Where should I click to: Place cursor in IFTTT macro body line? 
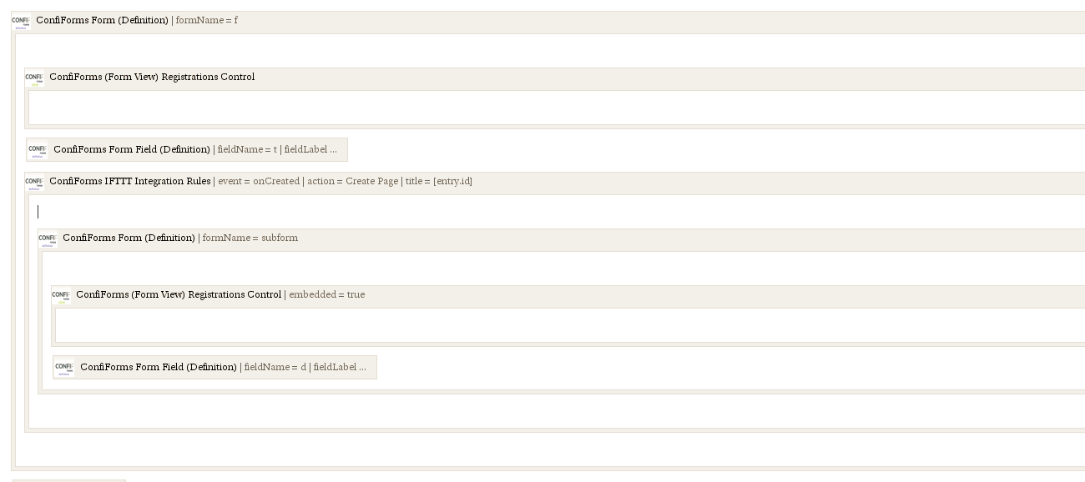pyautogui.click(x=559, y=212)
